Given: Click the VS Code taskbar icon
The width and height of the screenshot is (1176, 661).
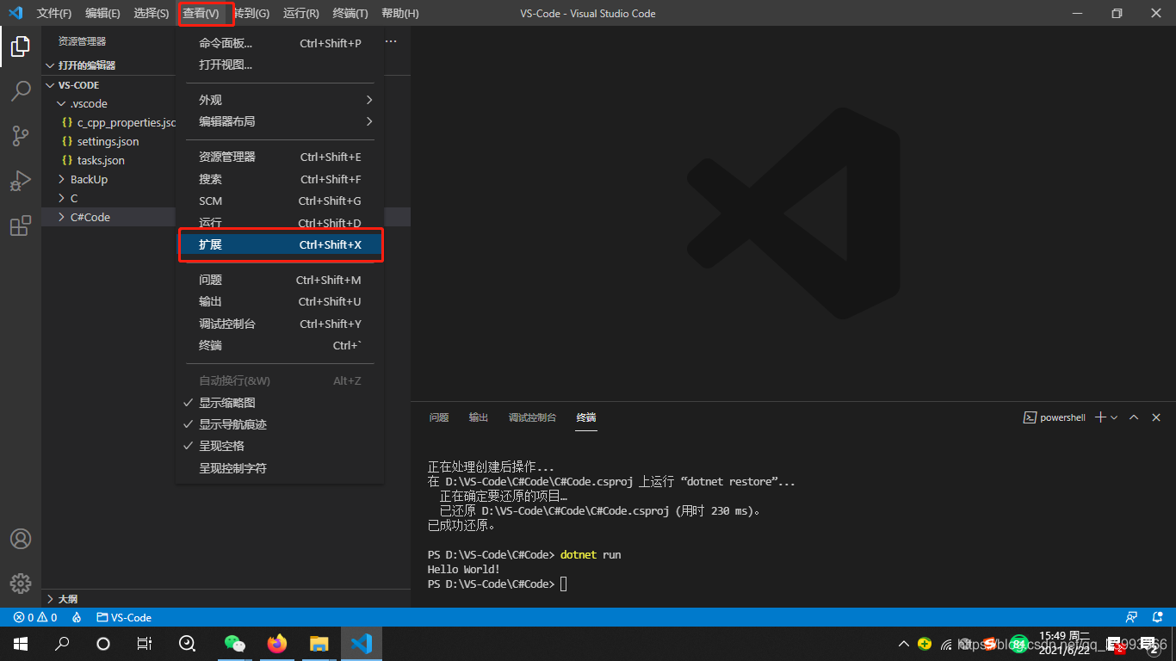Looking at the screenshot, I should (x=362, y=644).
